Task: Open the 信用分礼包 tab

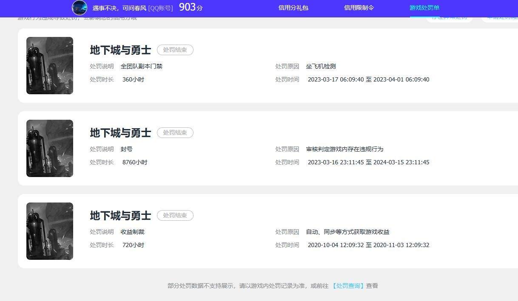Action: tap(293, 8)
